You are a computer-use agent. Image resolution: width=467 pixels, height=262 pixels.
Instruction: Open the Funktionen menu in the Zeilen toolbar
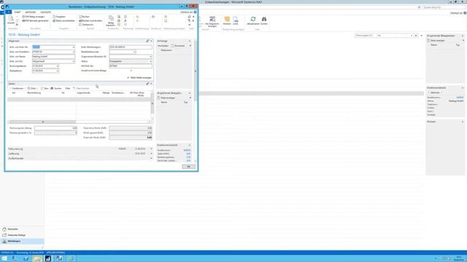tap(18, 88)
